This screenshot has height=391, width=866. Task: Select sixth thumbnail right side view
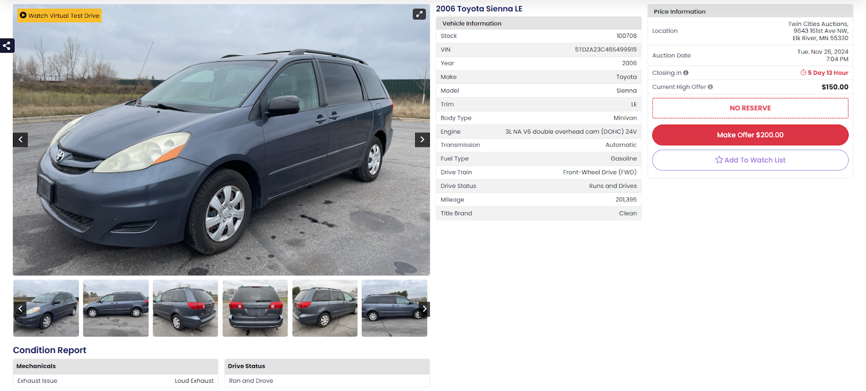(395, 308)
